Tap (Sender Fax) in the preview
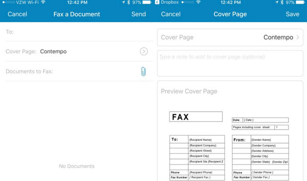Screen dimensions: 307x181 260,177
